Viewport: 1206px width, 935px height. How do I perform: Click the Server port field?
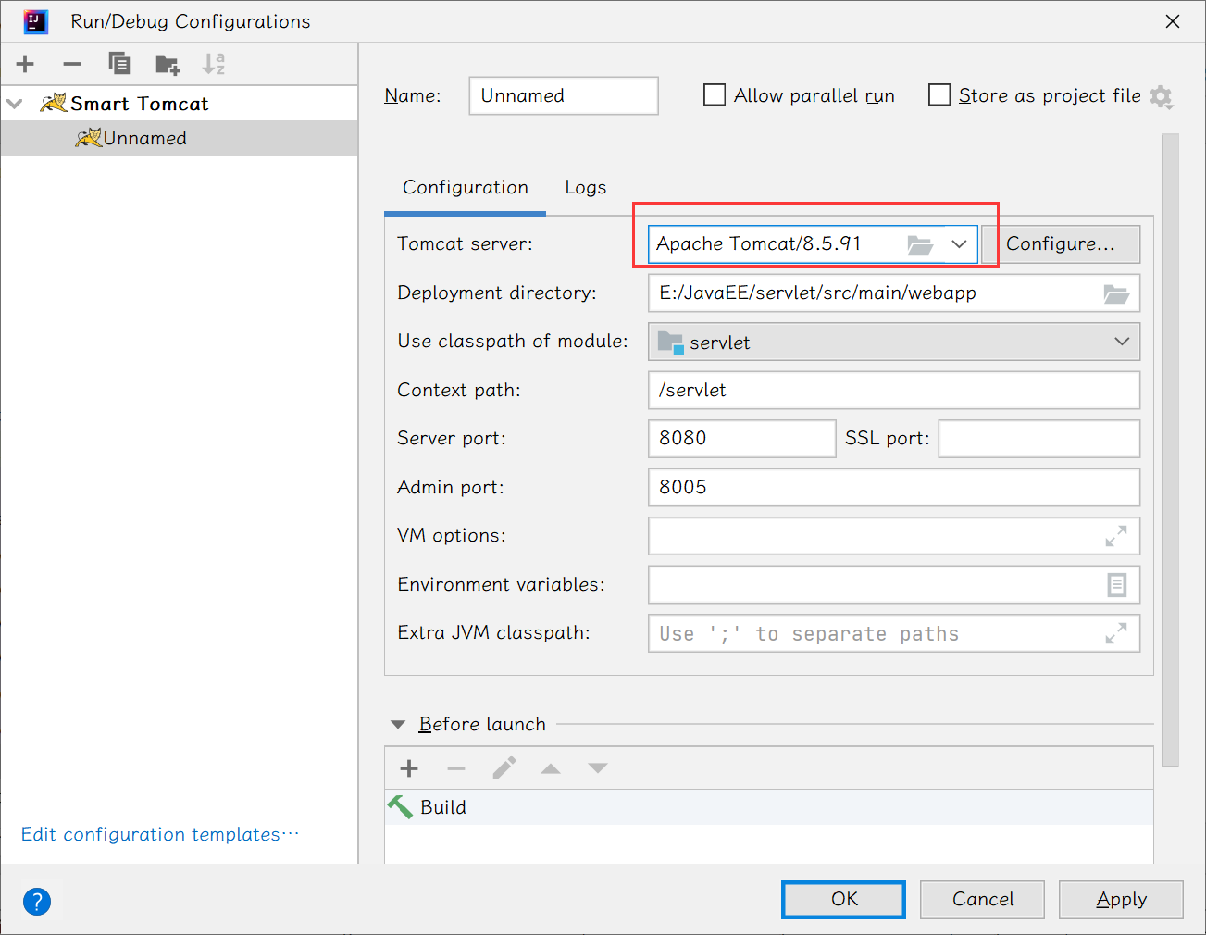(x=742, y=439)
